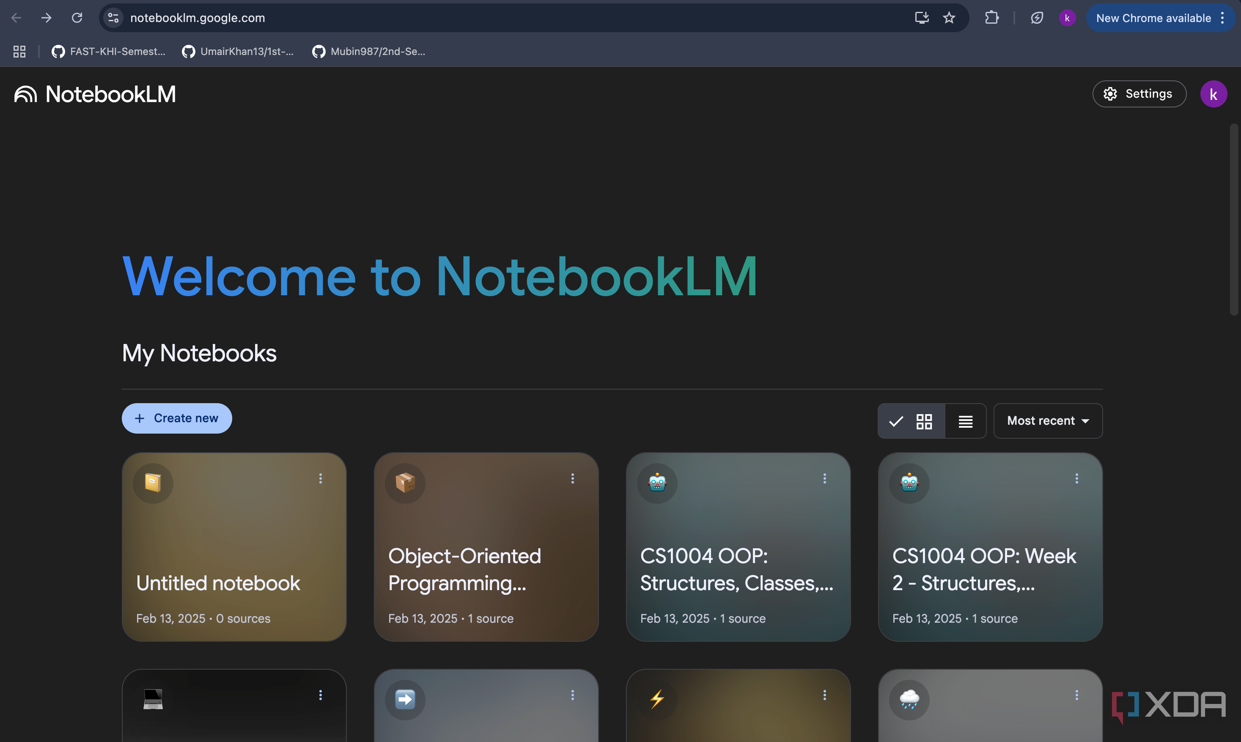Viewport: 1241px width, 742px height.
Task: Open the Chrome extensions puzzle icon
Action: click(x=991, y=18)
